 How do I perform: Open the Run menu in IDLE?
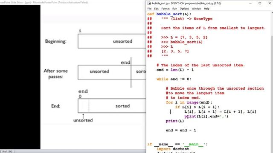[x=174, y=8]
